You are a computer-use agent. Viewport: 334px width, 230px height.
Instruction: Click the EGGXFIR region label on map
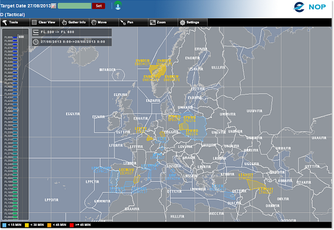pyautogui.click(x=73, y=113)
